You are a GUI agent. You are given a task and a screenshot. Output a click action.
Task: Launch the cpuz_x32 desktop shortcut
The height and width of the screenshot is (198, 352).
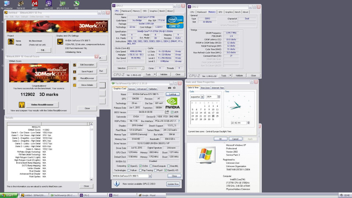click(48, 4)
